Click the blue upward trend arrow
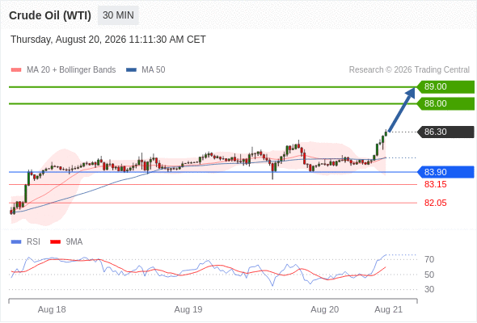This screenshot has width=477, height=323. click(402, 109)
